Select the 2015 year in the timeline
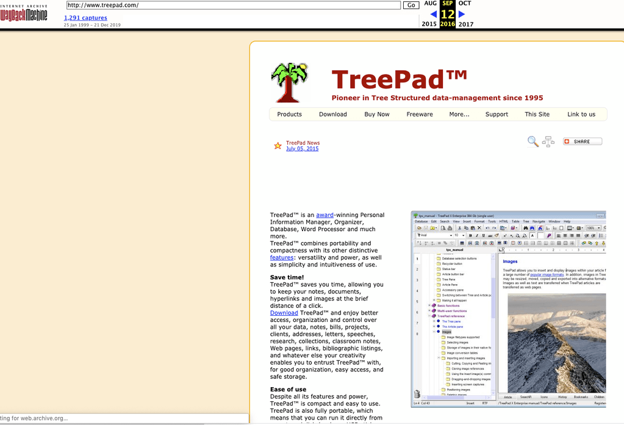Image resolution: width=624 pixels, height=425 pixels. [429, 24]
